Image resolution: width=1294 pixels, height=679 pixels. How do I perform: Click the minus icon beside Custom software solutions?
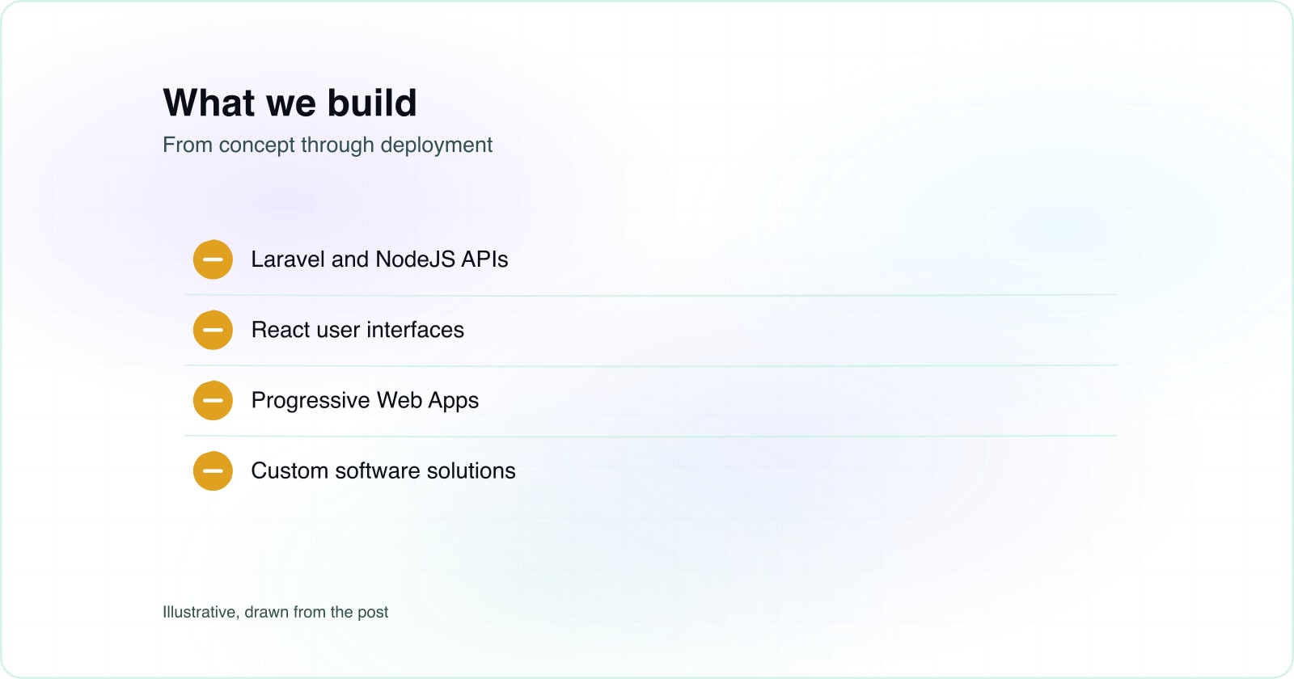213,470
